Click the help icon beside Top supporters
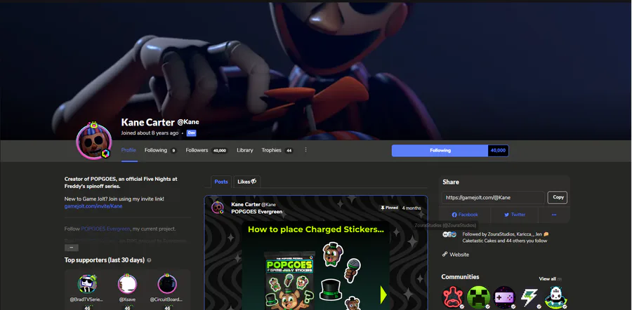 pos(149,260)
